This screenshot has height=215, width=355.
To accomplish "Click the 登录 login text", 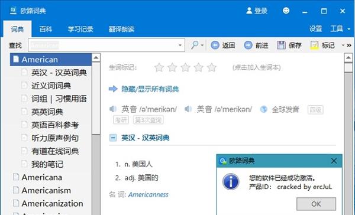I will (x=261, y=11).
